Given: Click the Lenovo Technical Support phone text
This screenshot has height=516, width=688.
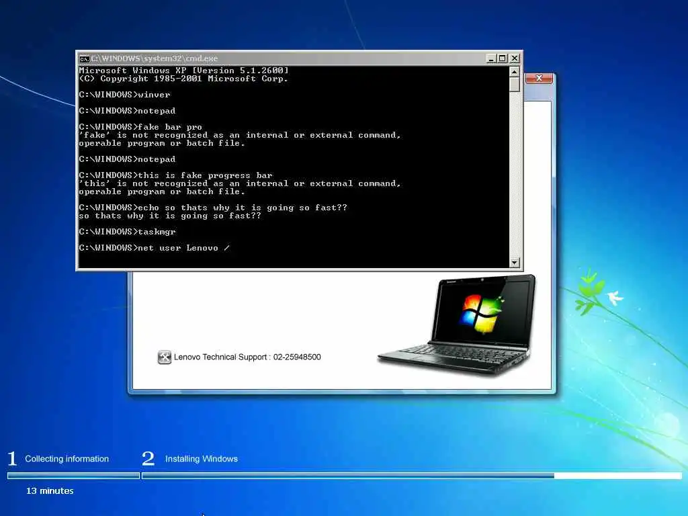Looking at the screenshot, I should coord(247,357).
